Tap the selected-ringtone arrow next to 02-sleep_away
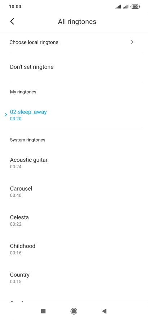148x320 pixels. tap(6, 115)
